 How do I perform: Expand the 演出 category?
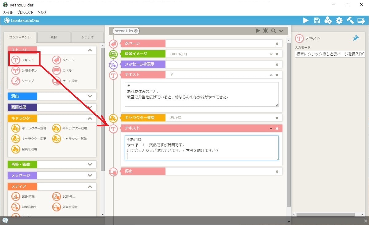(x=90, y=96)
